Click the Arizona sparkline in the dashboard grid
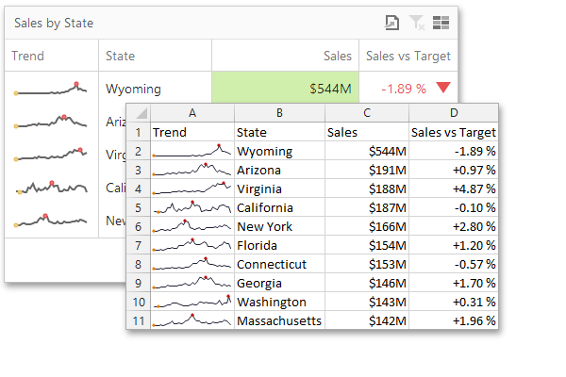Screen dimensions: 566x377 (x=51, y=122)
